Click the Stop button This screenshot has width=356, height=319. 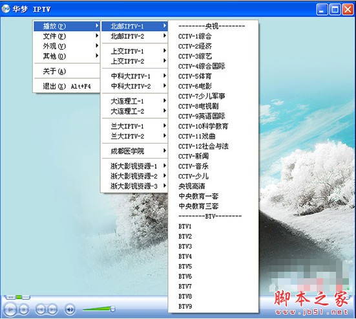(x=23, y=309)
